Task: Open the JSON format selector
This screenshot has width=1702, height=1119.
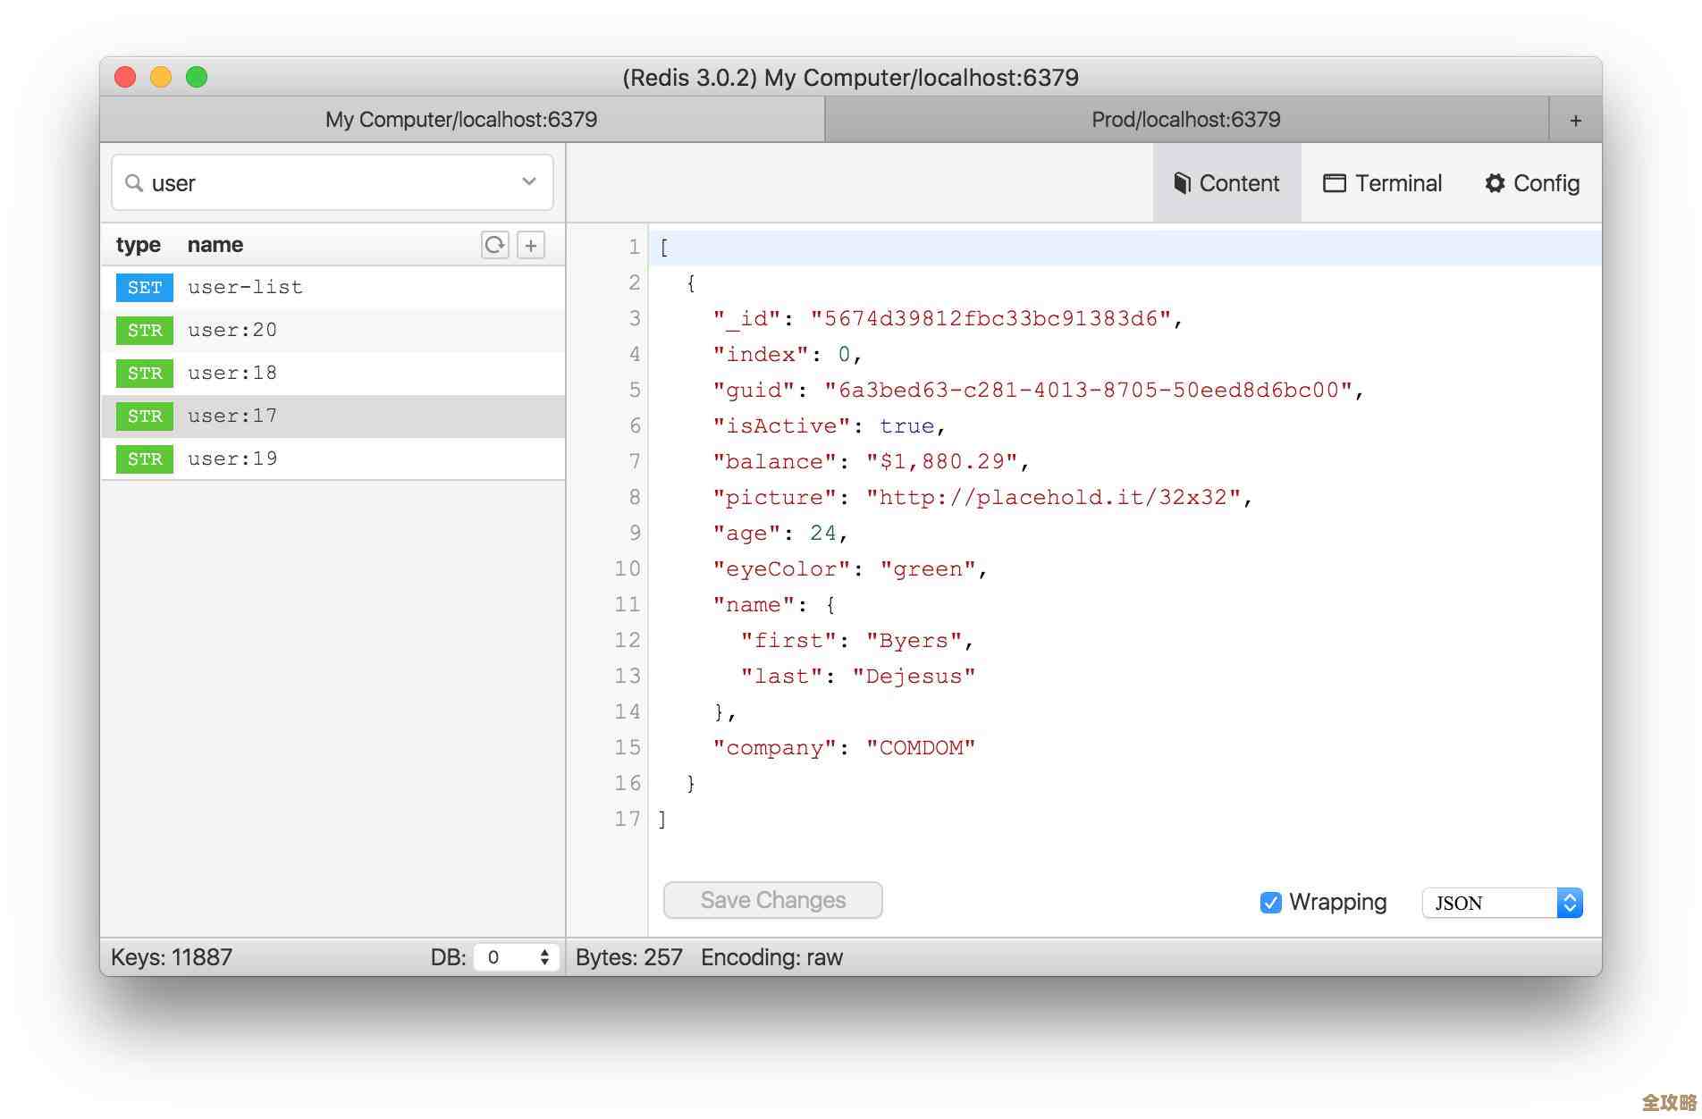Action: (x=1502, y=903)
